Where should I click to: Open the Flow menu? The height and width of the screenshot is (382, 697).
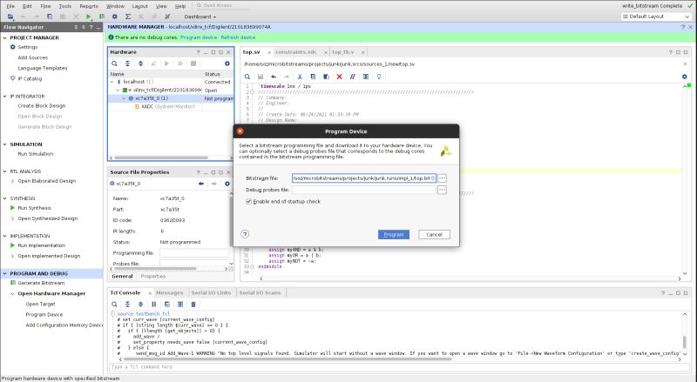point(45,6)
